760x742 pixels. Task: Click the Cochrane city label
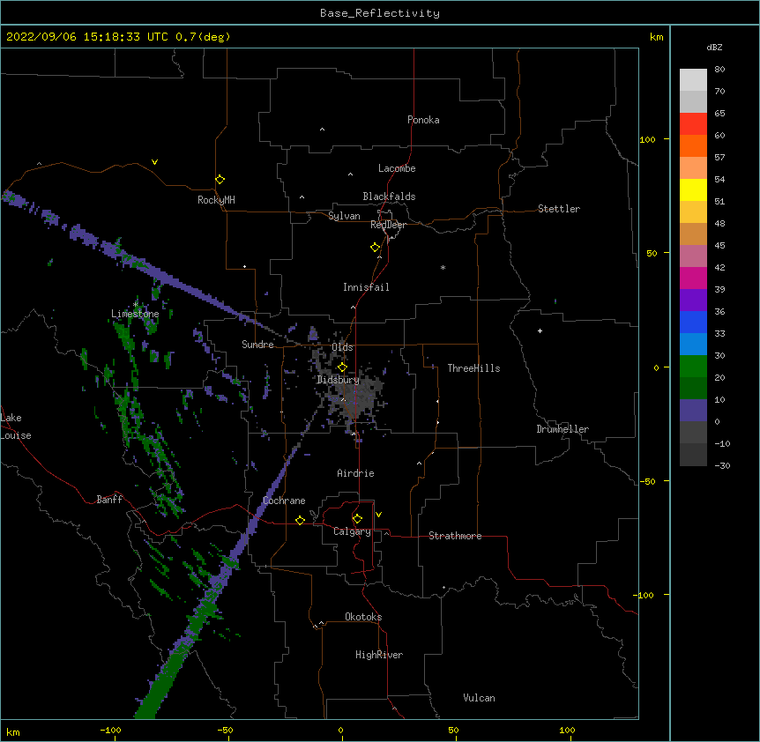(x=284, y=501)
